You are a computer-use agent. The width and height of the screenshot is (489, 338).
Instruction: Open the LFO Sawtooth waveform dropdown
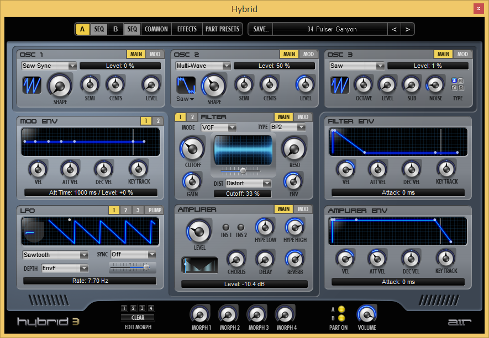[x=55, y=255]
